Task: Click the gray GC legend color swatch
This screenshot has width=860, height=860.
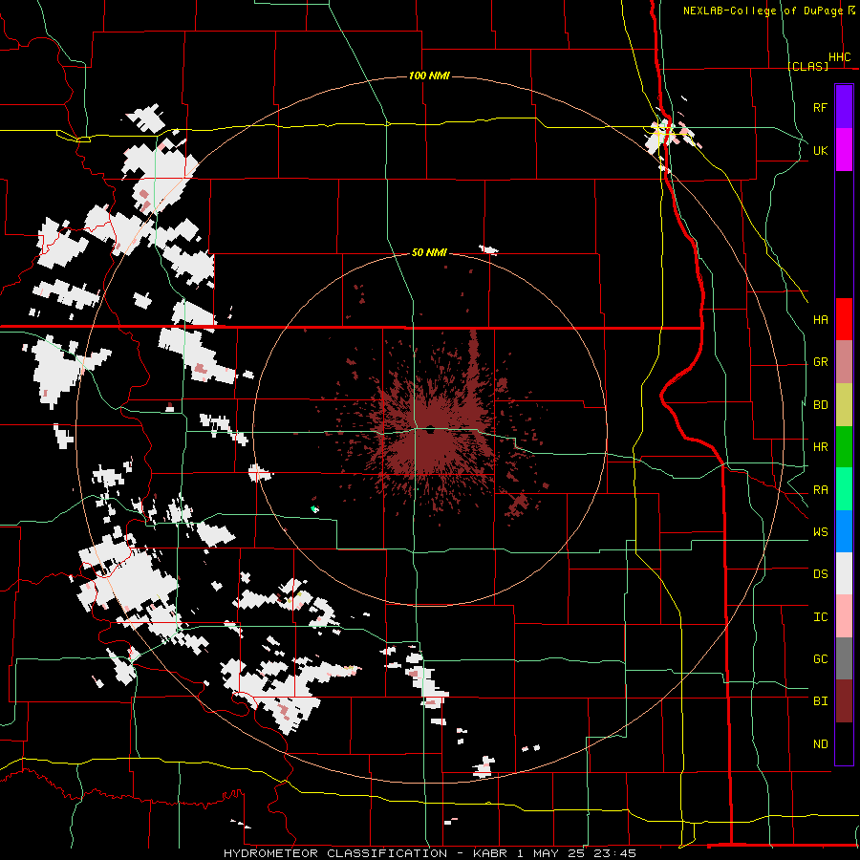Action: [x=844, y=658]
